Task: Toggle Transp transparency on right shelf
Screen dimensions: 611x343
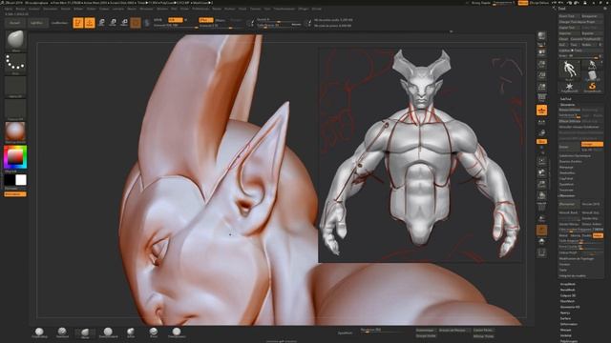Action: (541, 218)
